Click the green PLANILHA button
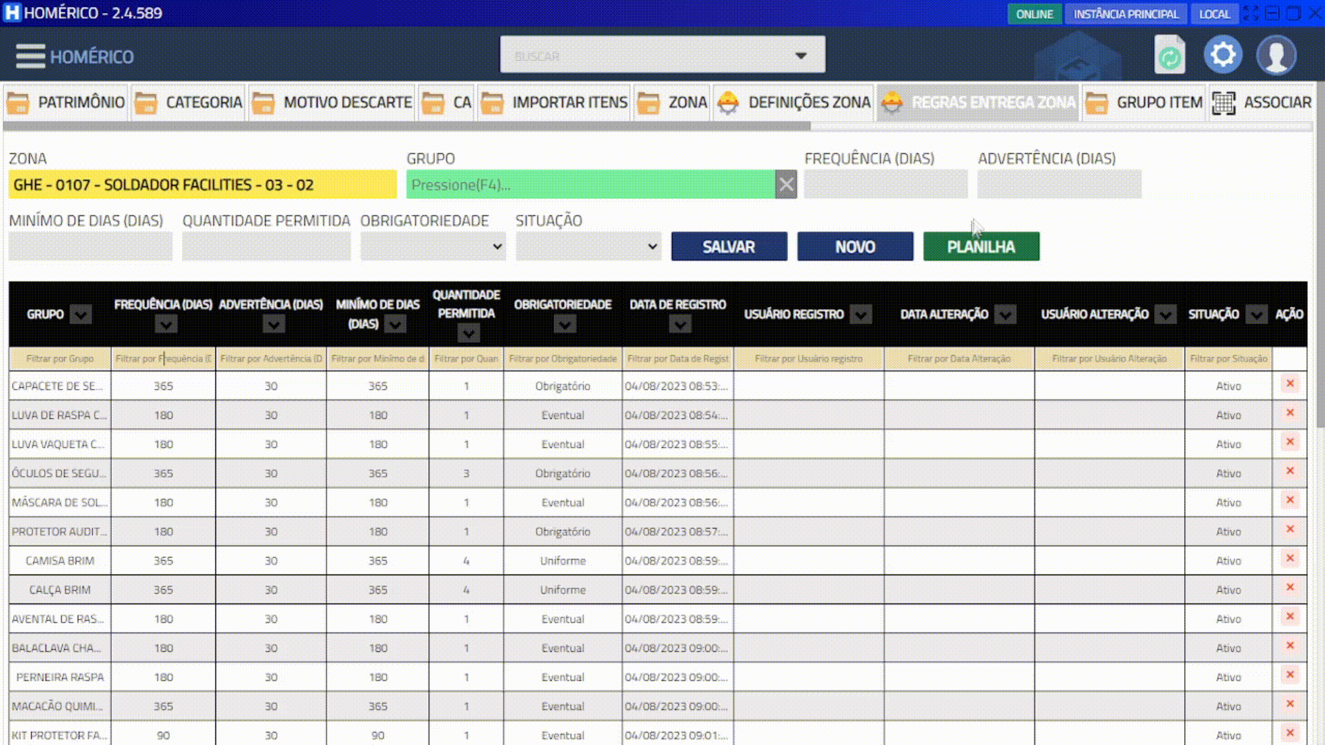 coord(981,246)
